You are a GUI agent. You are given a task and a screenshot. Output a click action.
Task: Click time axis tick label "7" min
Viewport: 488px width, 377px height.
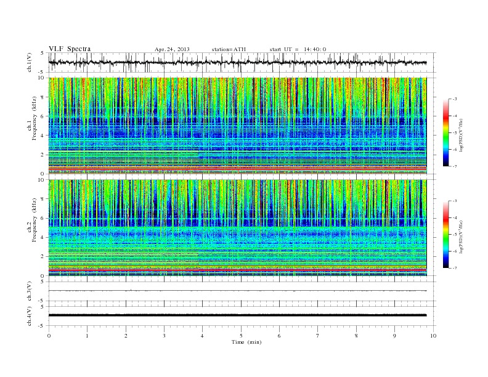click(318, 336)
